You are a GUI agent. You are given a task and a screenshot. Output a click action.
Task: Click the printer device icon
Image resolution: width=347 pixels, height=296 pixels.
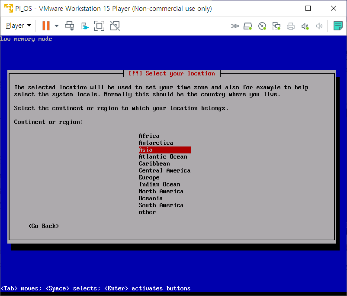pos(291,26)
